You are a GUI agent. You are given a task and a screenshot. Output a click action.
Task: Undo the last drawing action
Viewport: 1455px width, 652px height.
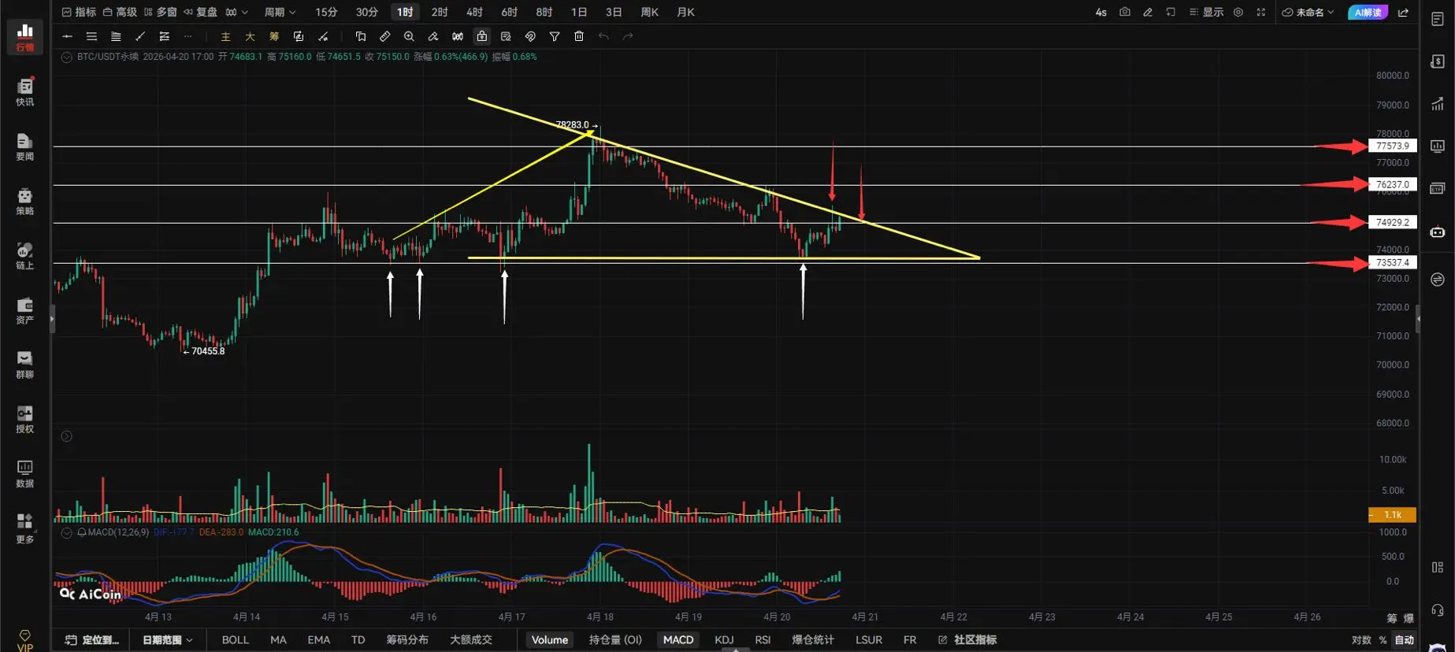tap(603, 36)
